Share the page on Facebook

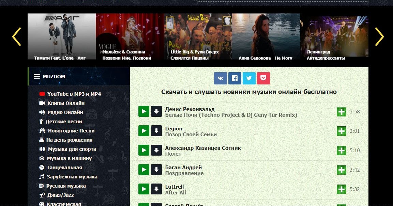(235, 78)
